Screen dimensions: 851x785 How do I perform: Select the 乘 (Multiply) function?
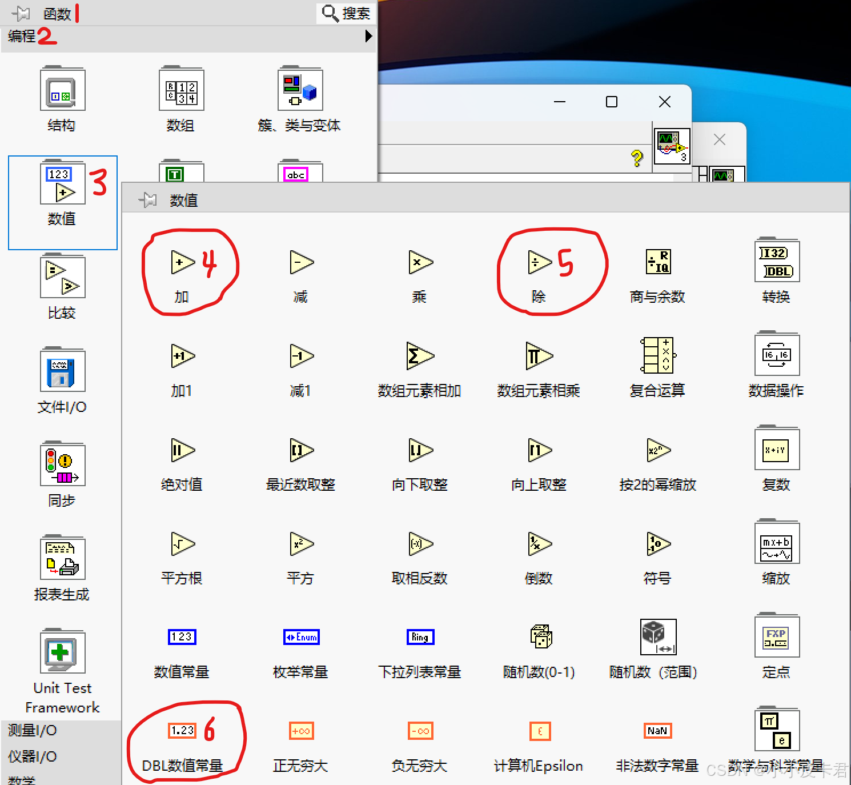(420, 262)
